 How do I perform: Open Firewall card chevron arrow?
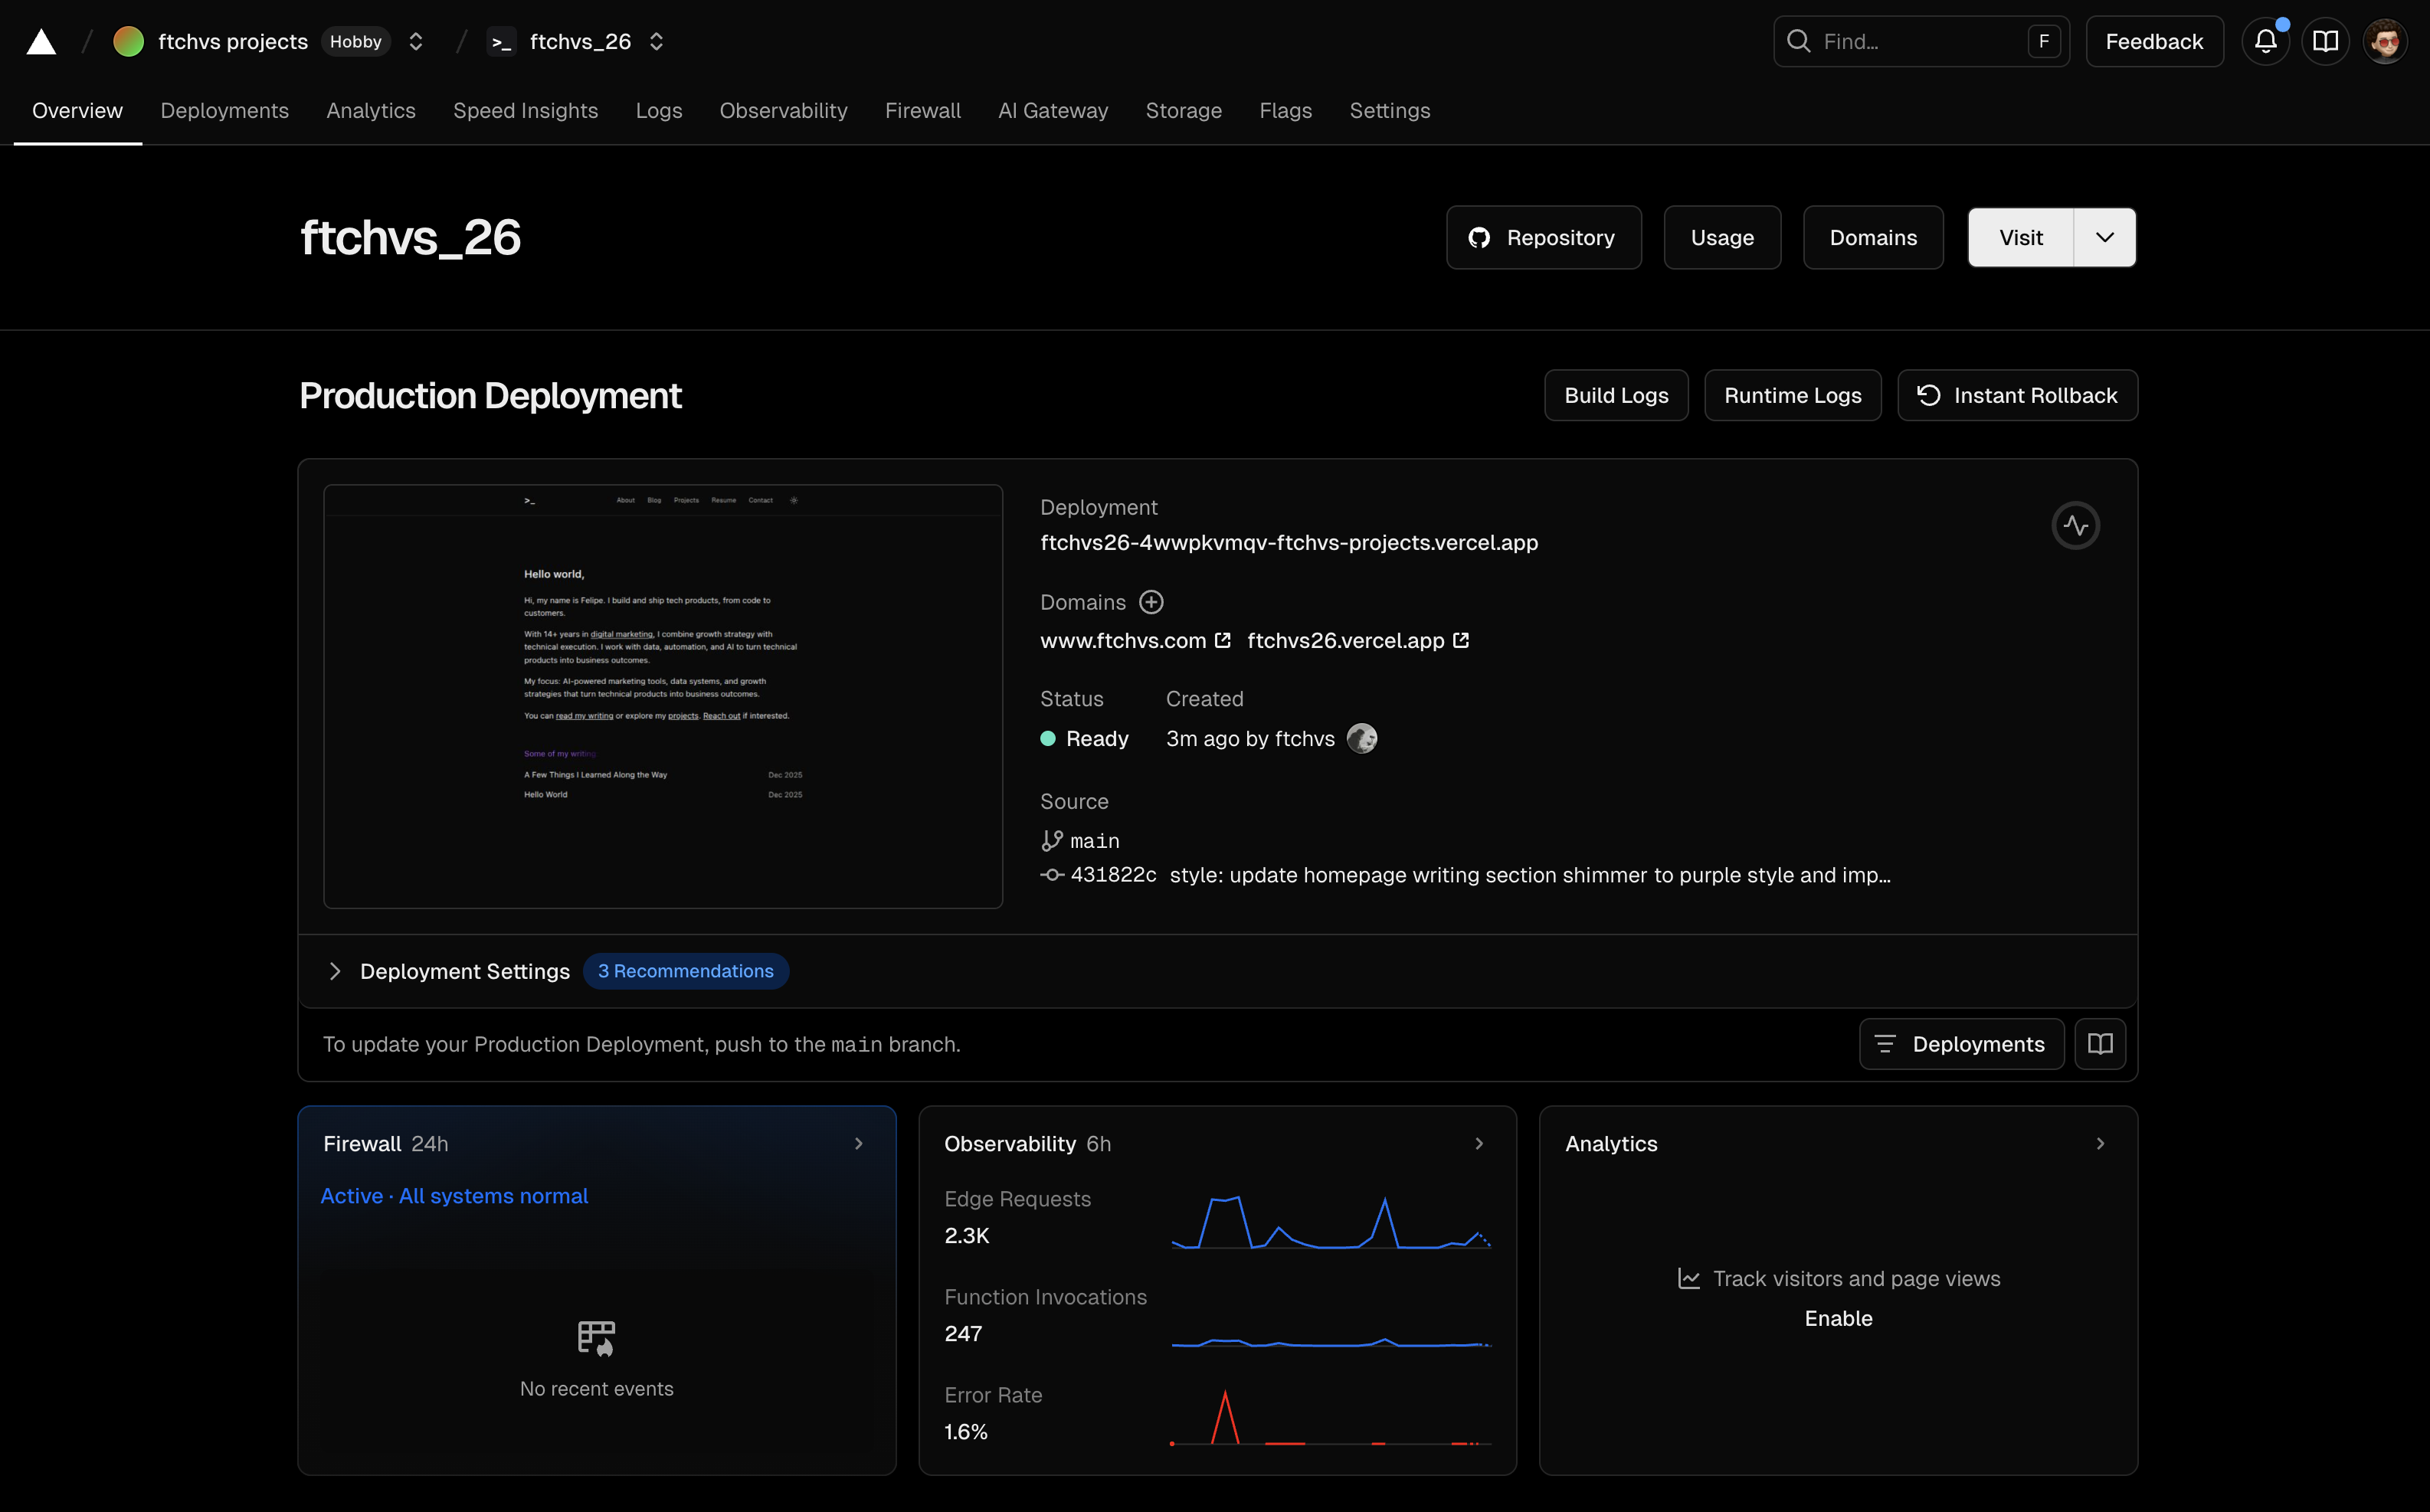[858, 1143]
